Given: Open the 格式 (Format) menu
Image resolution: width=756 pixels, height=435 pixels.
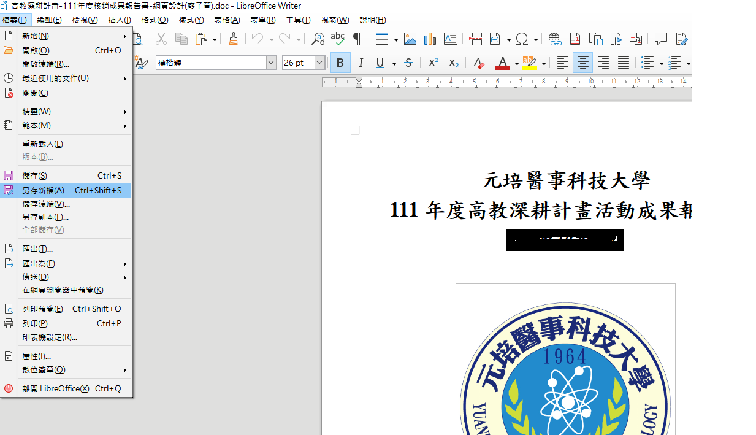Looking at the screenshot, I should [x=154, y=20].
